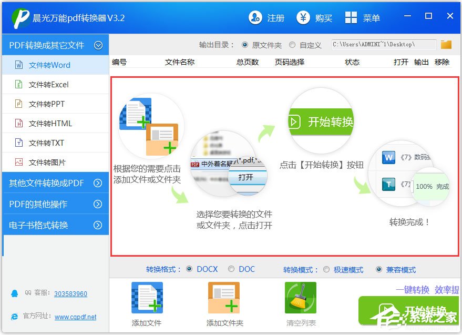
Task: Click the 添加文件夹 text label
Action: coord(225,323)
